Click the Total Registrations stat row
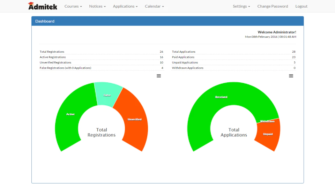The image size is (335, 188). (102, 52)
